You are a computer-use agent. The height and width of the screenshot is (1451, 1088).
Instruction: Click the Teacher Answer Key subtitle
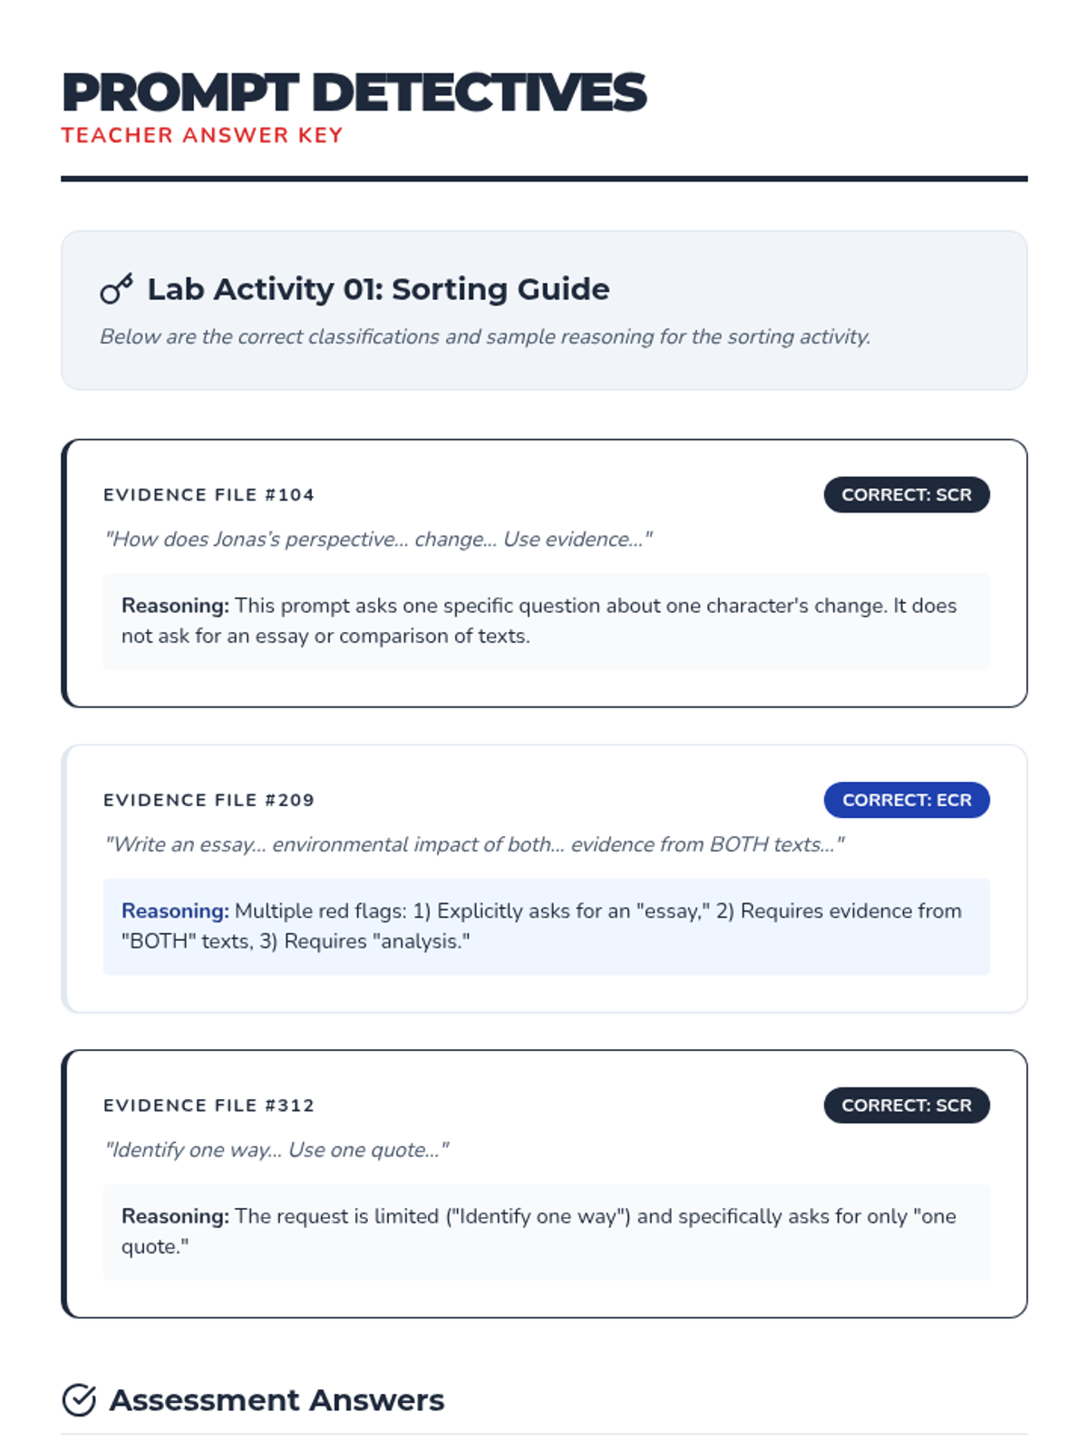(202, 135)
